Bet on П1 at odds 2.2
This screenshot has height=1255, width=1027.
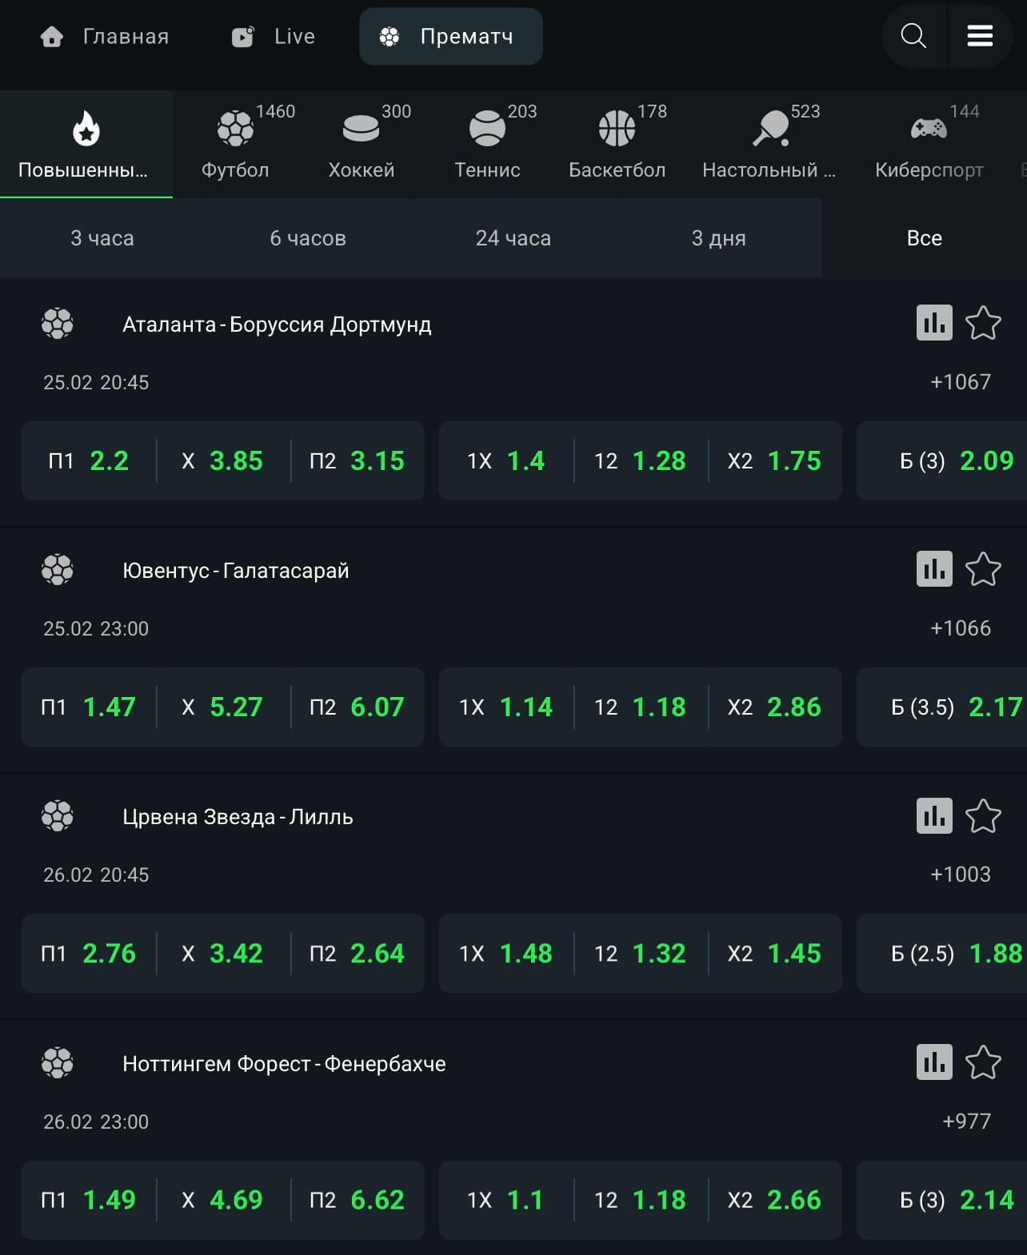coord(89,461)
